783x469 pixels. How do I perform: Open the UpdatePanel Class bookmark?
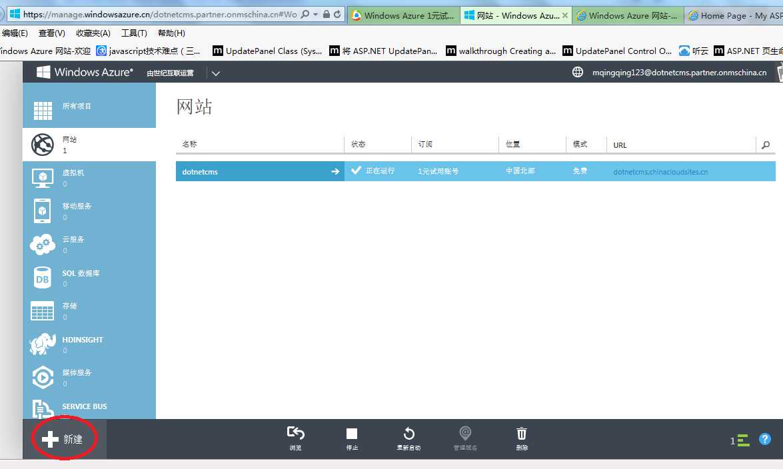tap(267, 51)
